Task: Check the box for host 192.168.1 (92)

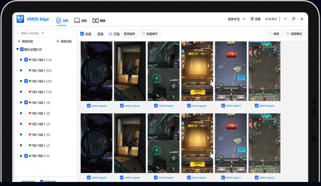Action: click(26, 70)
